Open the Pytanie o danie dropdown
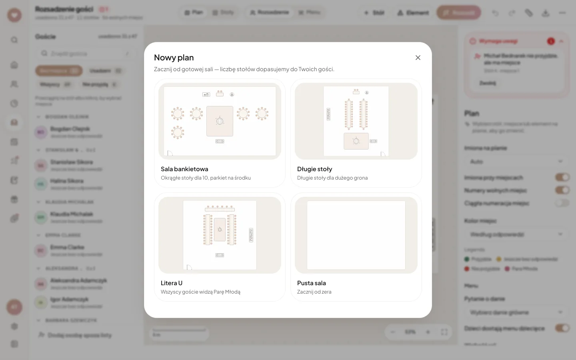Image resolution: width=576 pixels, height=360 pixels. (x=516, y=312)
